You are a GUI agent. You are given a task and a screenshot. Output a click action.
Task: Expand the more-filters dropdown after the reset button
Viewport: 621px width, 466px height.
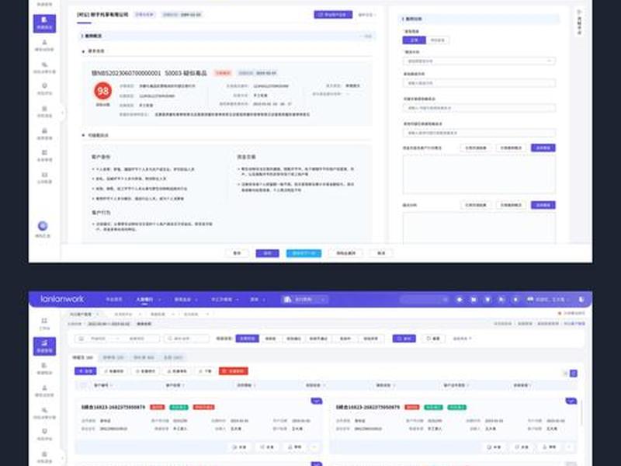(462, 339)
